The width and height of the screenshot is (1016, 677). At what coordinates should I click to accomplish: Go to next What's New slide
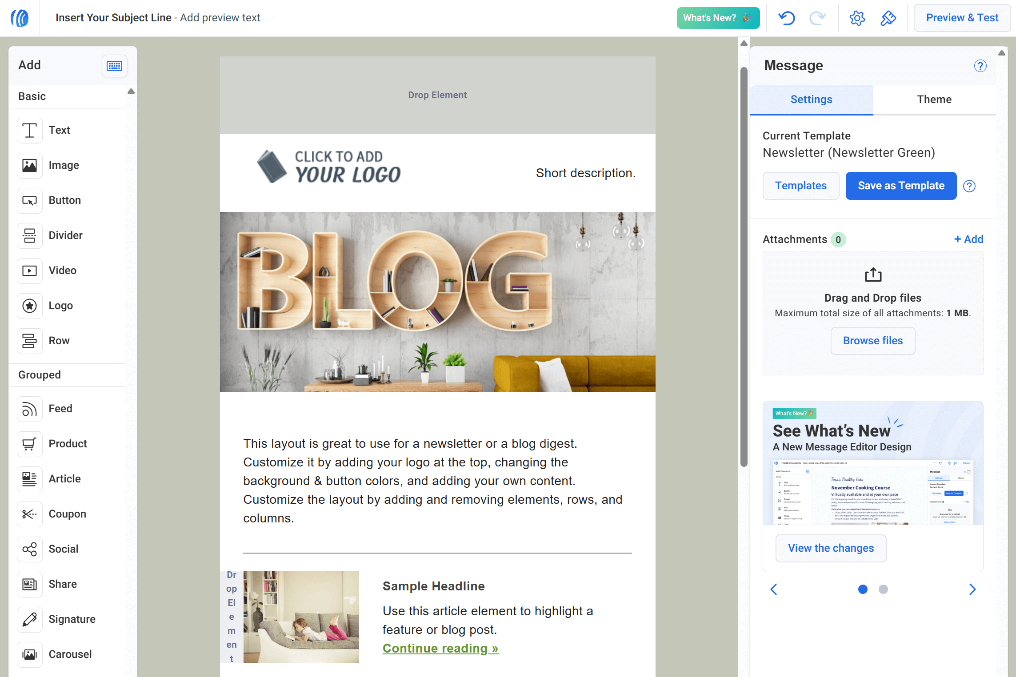(972, 589)
